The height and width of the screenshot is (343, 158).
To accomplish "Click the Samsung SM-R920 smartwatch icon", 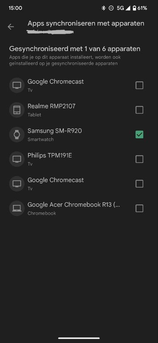I will pos(17,134).
